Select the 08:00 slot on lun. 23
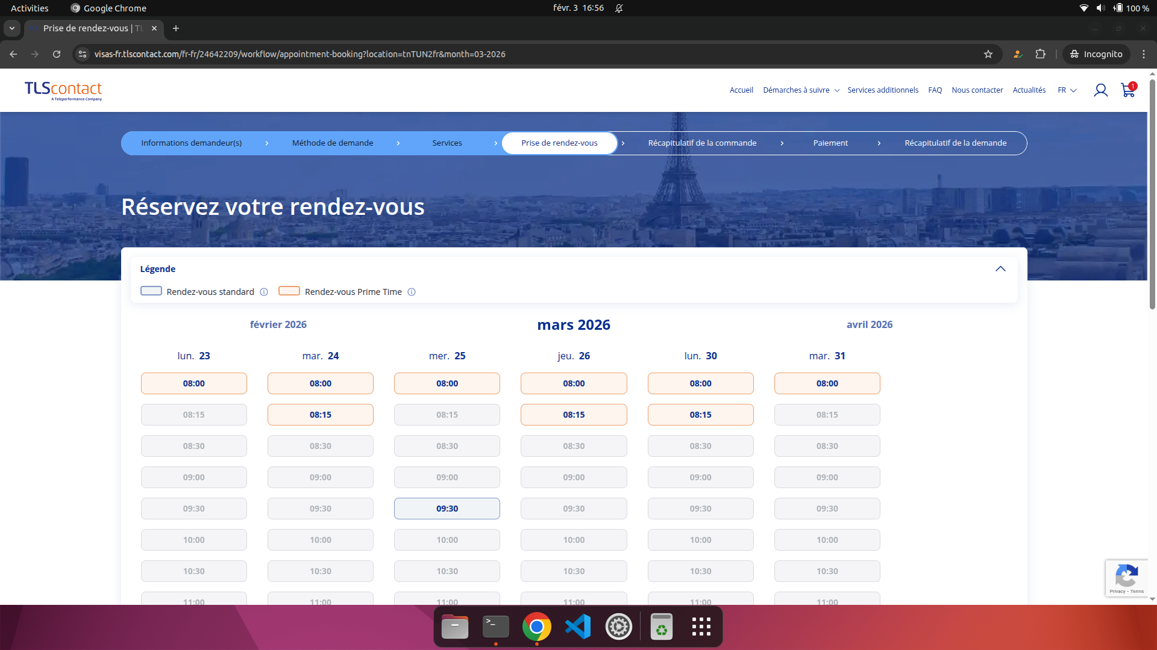1157x650 pixels. (193, 383)
